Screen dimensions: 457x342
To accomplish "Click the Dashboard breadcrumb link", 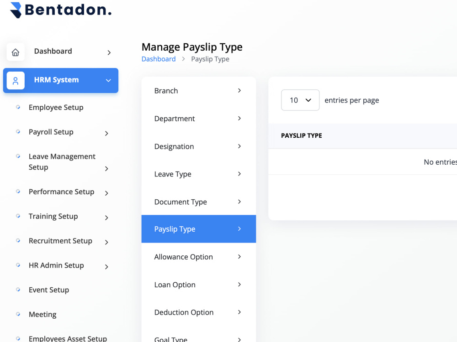I will pos(159,59).
